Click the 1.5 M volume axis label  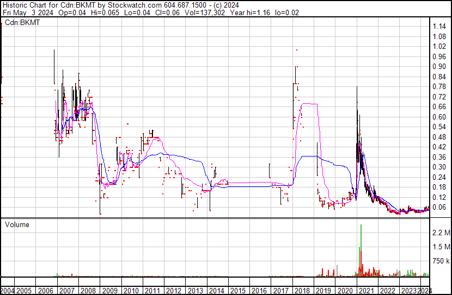(441, 247)
